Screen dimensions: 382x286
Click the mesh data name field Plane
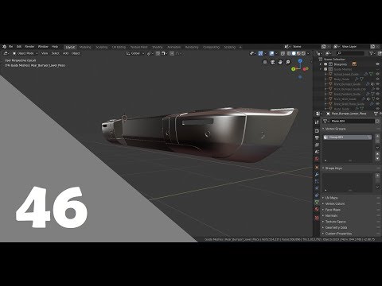pyautogui.click(x=353, y=121)
